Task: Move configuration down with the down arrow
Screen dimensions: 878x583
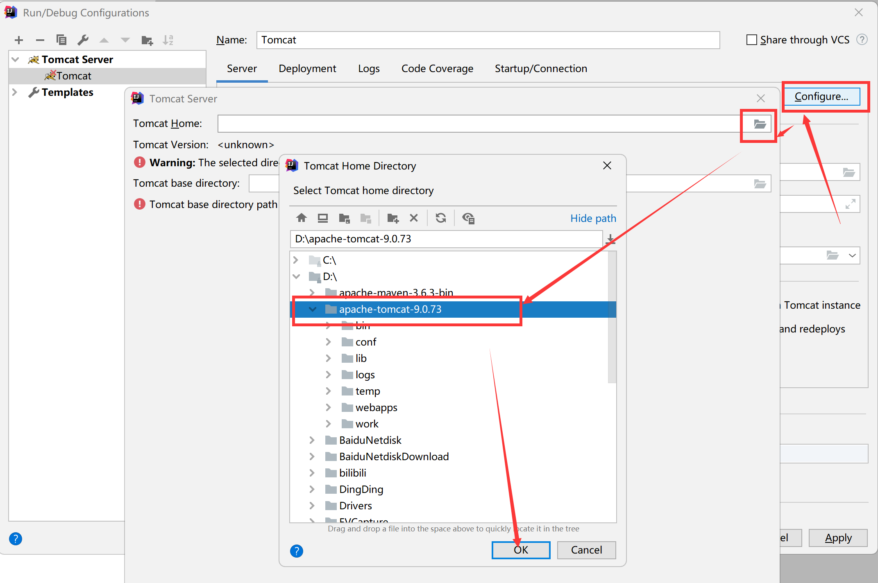Action: (x=125, y=40)
